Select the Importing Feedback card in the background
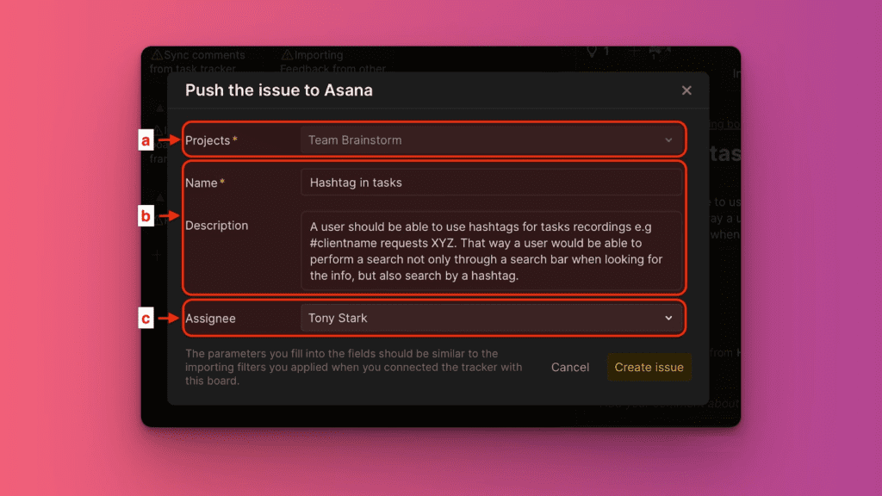882x496 pixels. [332, 61]
